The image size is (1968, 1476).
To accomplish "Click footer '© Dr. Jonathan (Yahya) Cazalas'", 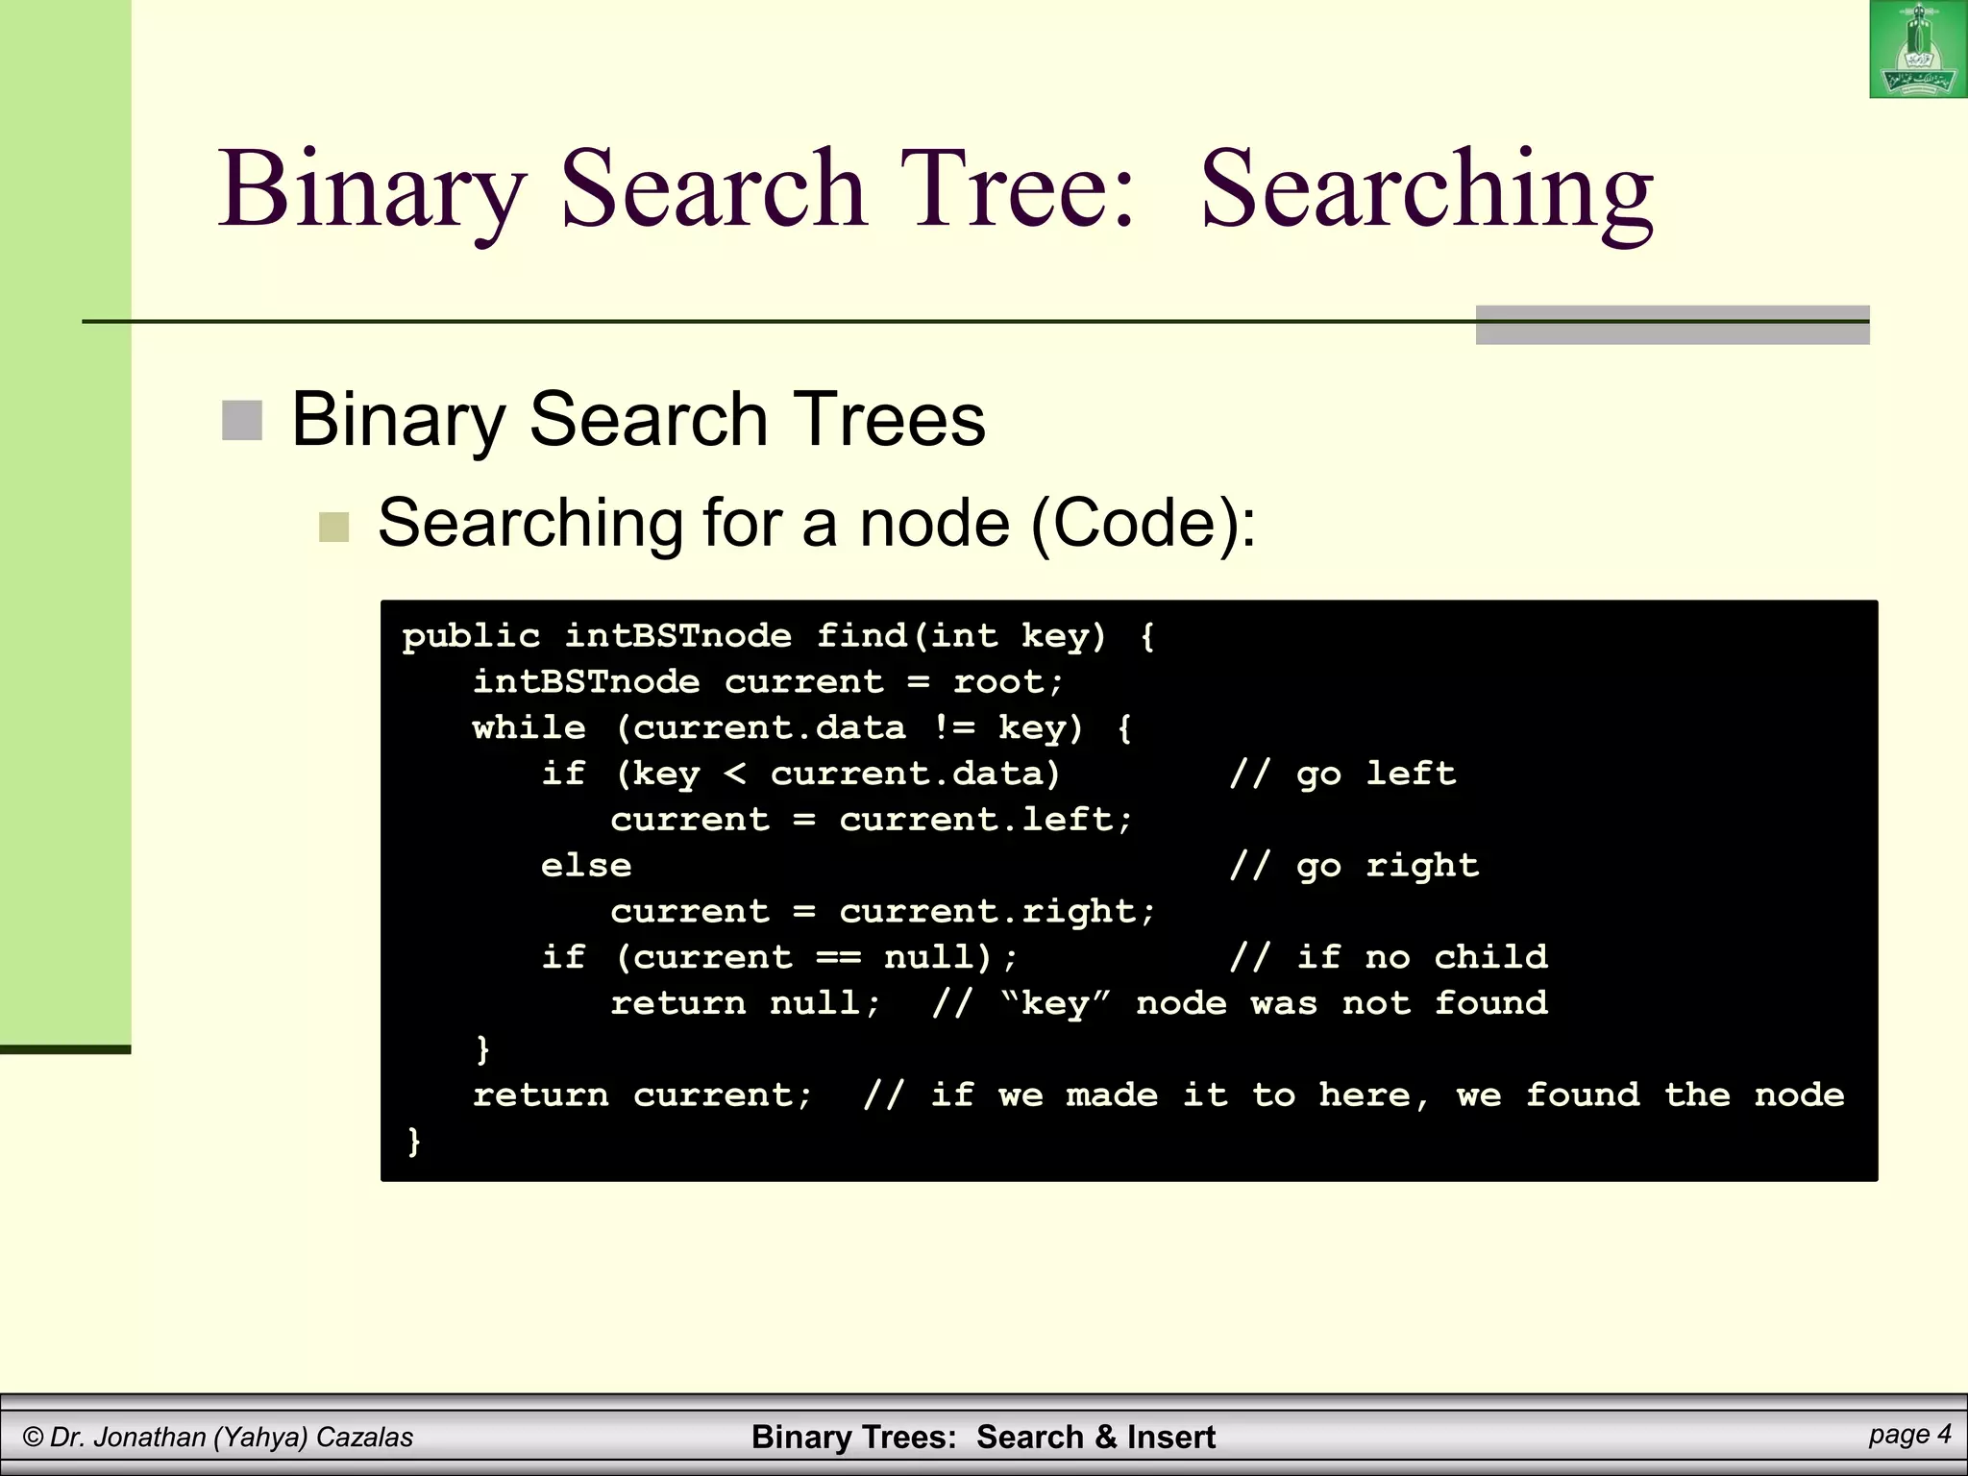I will pyautogui.click(x=218, y=1438).
